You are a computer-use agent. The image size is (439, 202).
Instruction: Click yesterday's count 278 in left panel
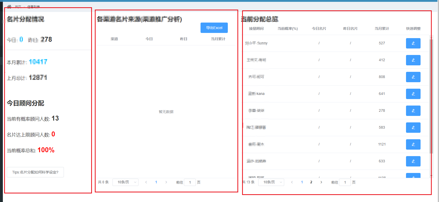46,39
